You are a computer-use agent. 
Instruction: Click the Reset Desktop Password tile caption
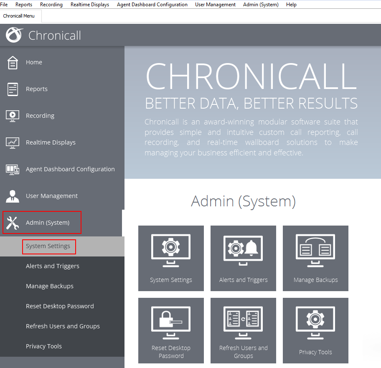click(x=171, y=352)
